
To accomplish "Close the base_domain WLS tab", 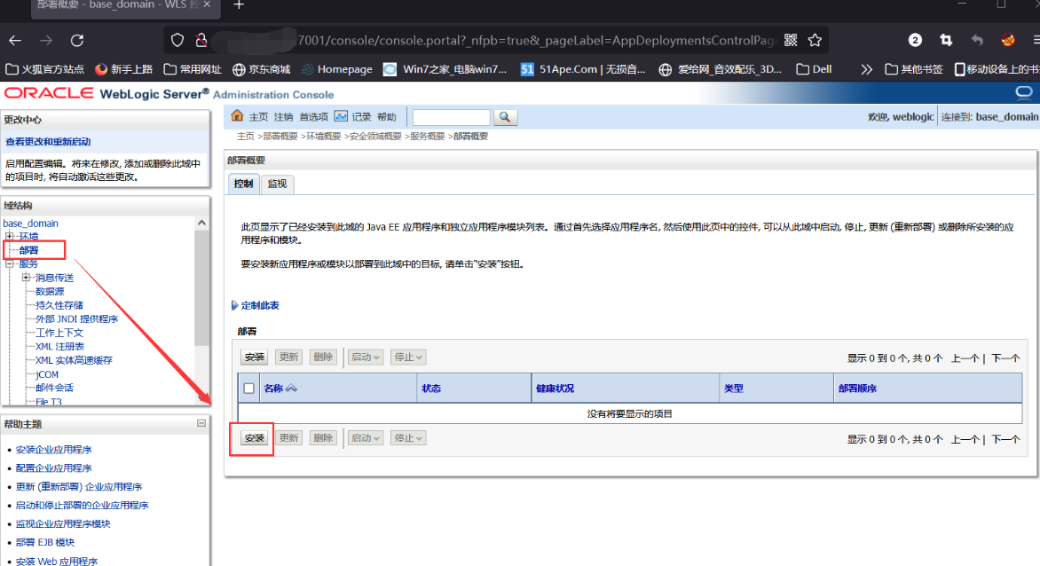I will [x=207, y=4].
